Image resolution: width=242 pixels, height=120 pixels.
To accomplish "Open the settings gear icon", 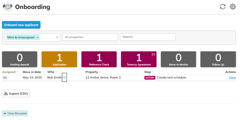I will (x=233, y=7).
